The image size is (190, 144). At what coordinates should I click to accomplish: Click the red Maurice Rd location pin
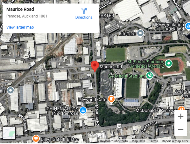95,66
